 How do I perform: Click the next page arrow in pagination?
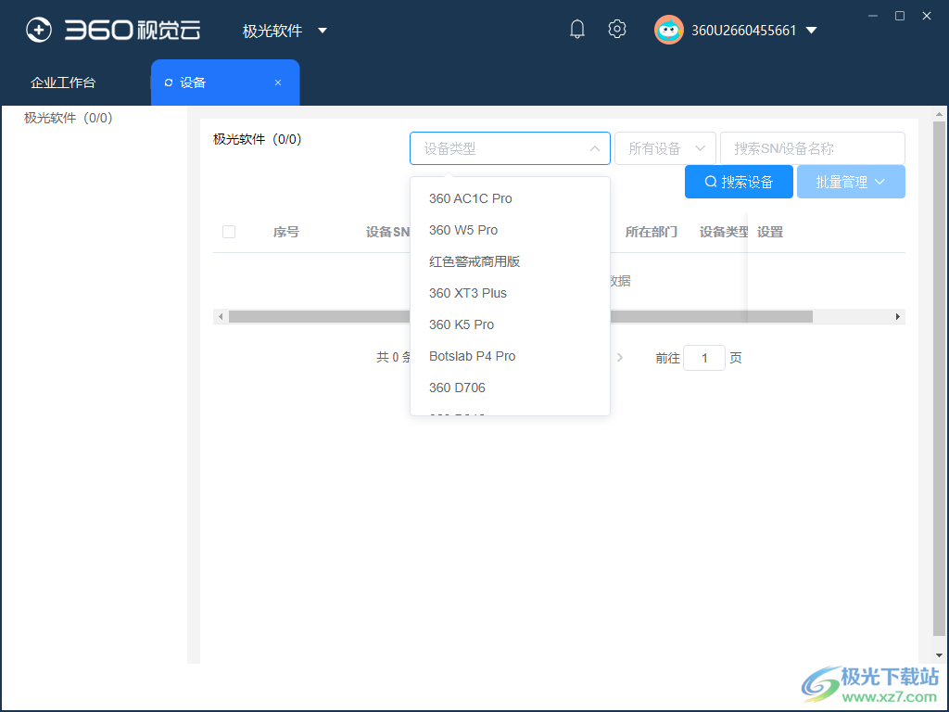[x=620, y=357]
